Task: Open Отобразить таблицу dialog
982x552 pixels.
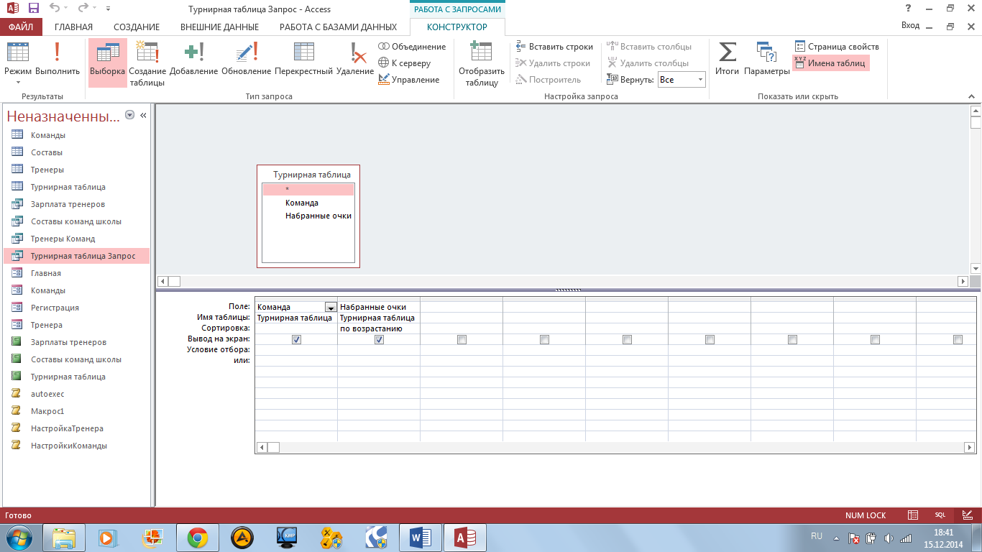Action: click(482, 63)
